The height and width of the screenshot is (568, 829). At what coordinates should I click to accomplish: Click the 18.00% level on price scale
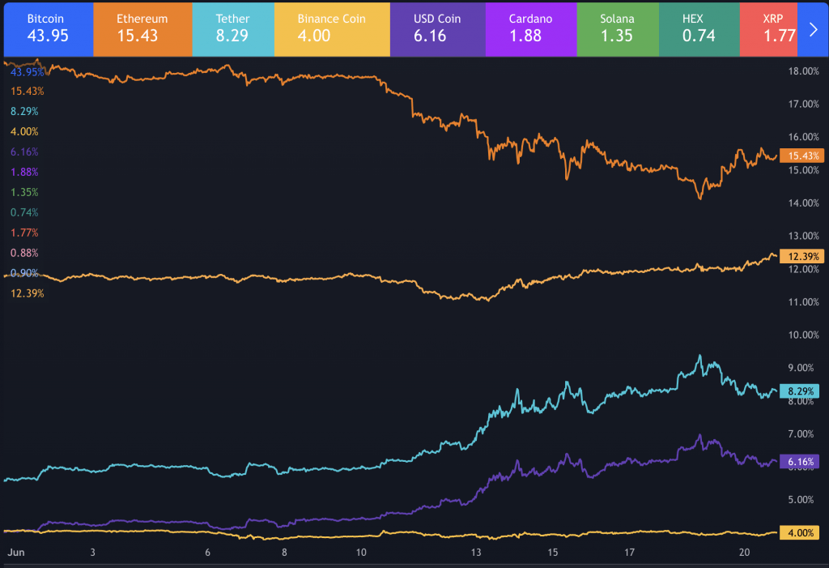pyautogui.click(x=803, y=71)
